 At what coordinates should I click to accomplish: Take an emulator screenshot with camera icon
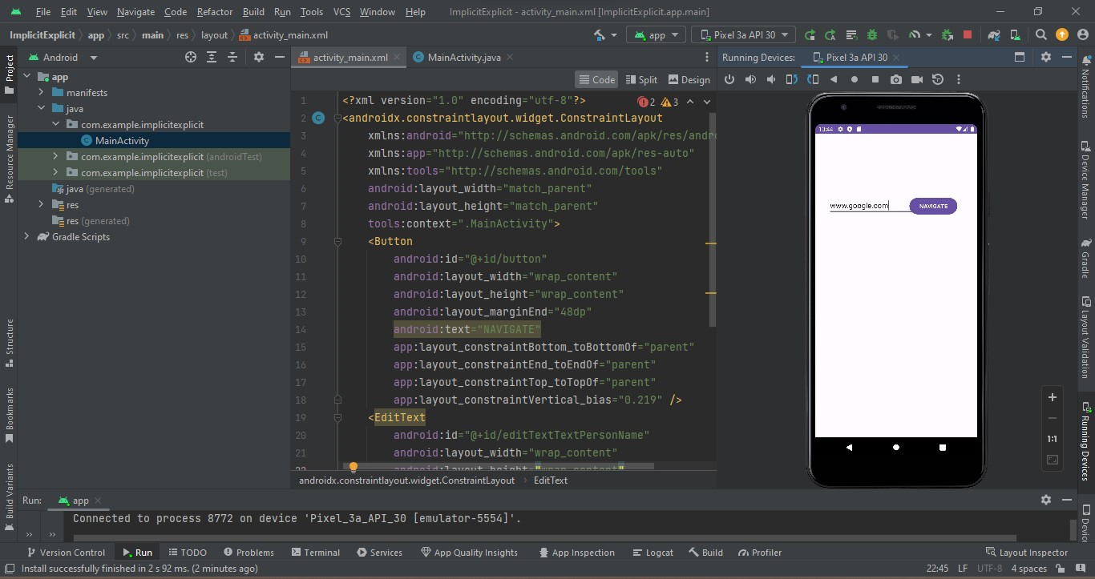[896, 79]
